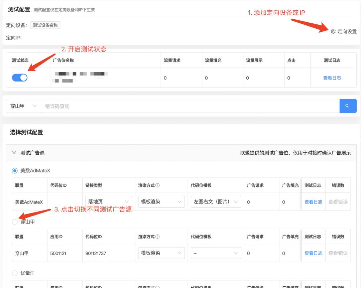Enable the 测试状态 switch for the ad slot

19,77
